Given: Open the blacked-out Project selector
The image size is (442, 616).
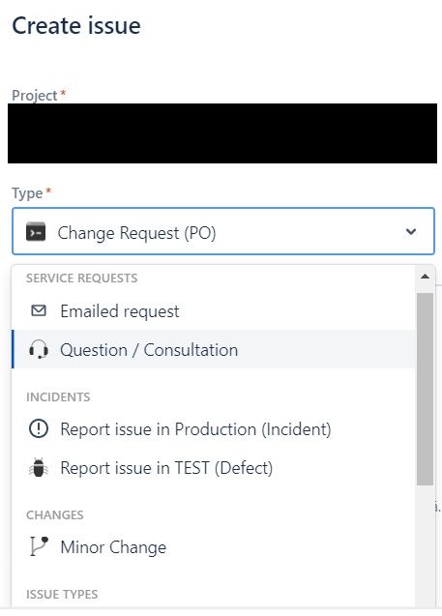Looking at the screenshot, I should click(222, 133).
